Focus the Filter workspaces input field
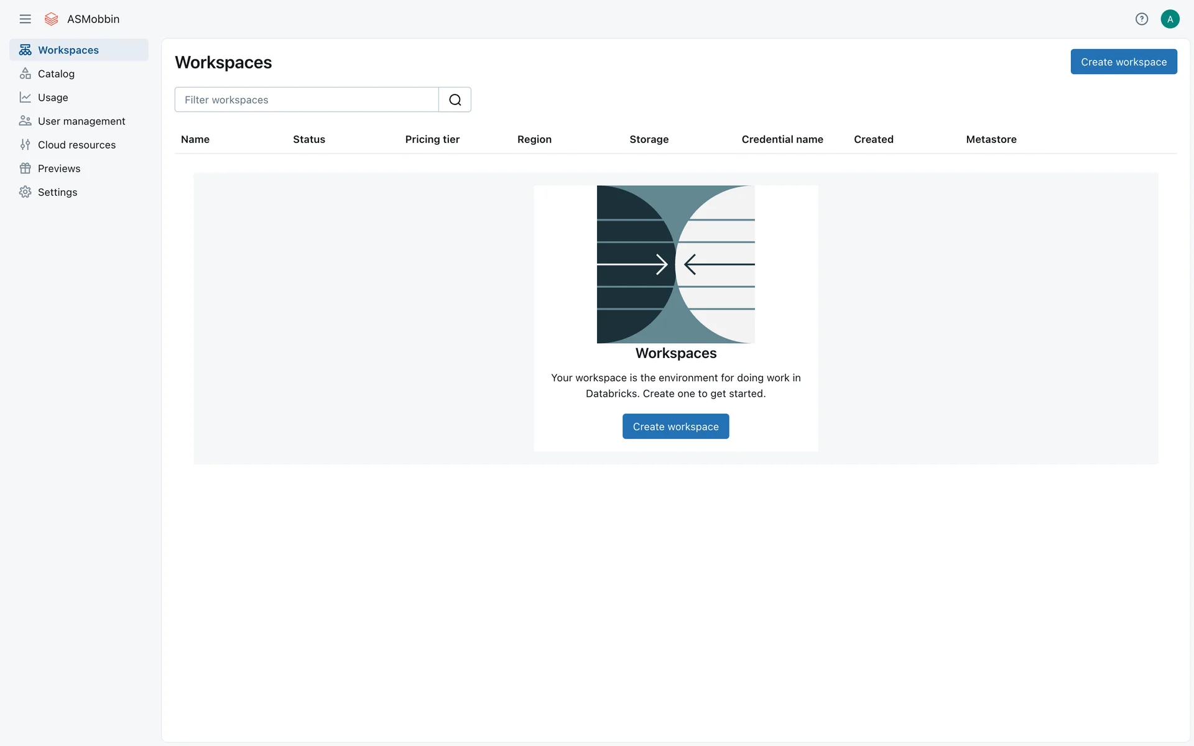This screenshot has height=746, width=1194. 307,99
